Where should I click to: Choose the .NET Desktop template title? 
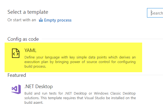pos(39,86)
